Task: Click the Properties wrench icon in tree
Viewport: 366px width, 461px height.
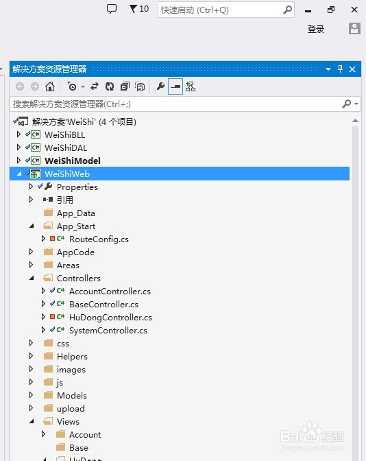Action: 48,187
